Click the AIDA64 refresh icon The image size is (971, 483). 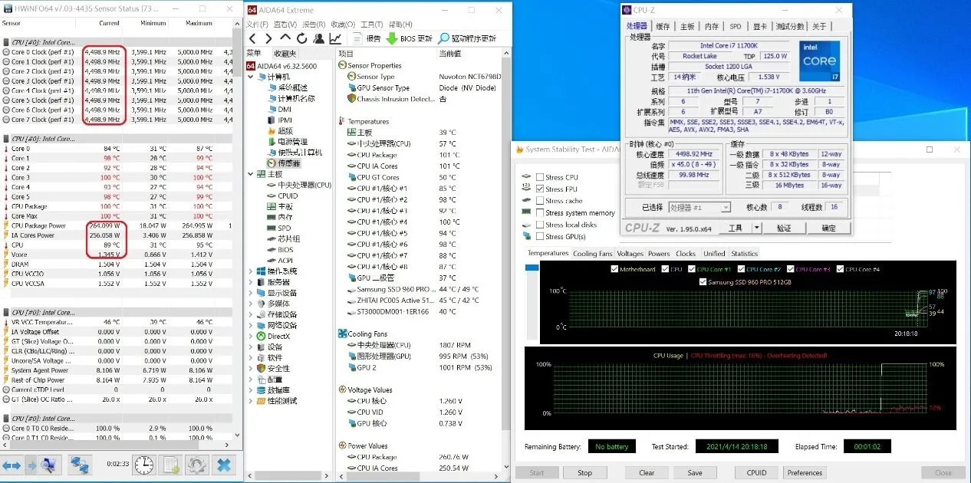click(x=301, y=38)
